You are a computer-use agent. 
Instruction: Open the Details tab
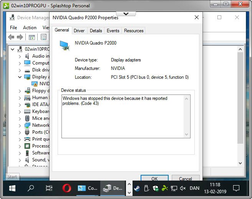click(96, 30)
